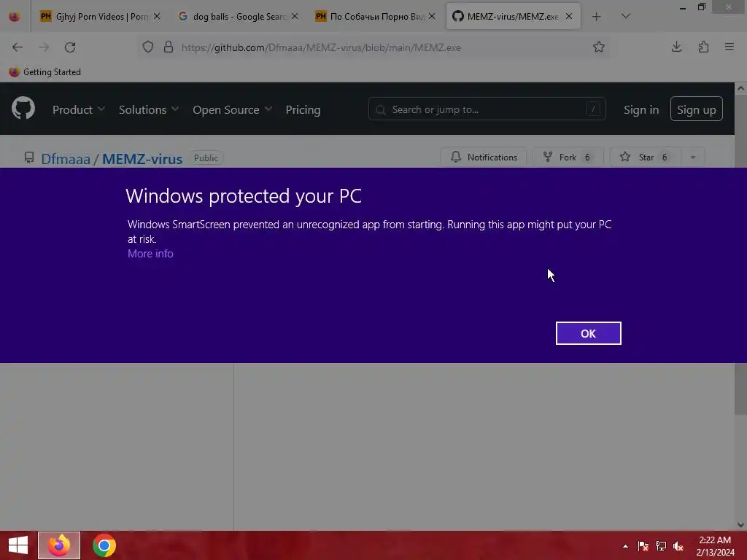Expand the Solutions menu
Viewport: 747px width, 560px height.
pyautogui.click(x=149, y=109)
